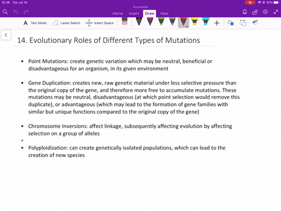Select the purple pen
This screenshot has height=211, width=281.
tap(150, 21)
